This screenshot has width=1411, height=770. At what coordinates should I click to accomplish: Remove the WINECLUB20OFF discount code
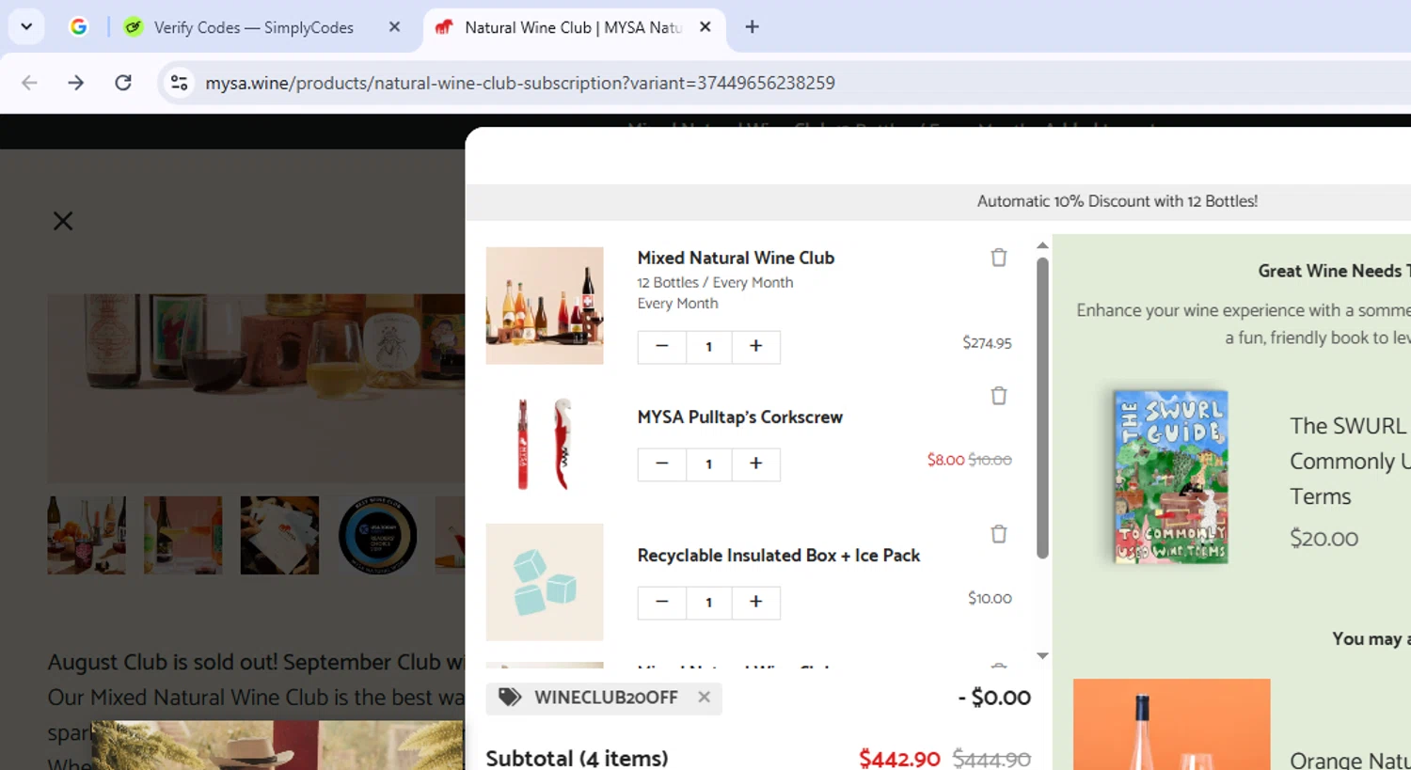point(704,697)
